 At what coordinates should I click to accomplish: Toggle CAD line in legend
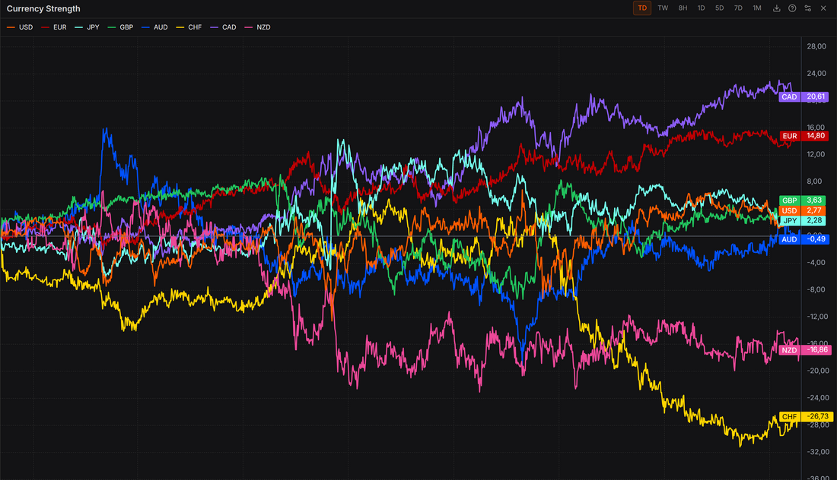pyautogui.click(x=223, y=27)
